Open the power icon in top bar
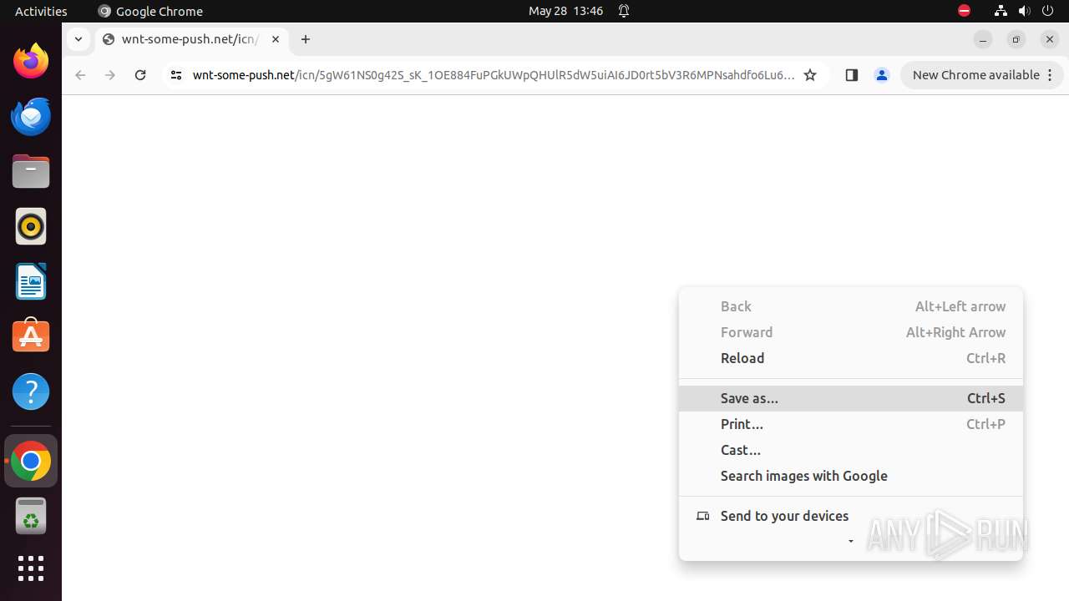This screenshot has height=601, width=1069. pos(1048,11)
